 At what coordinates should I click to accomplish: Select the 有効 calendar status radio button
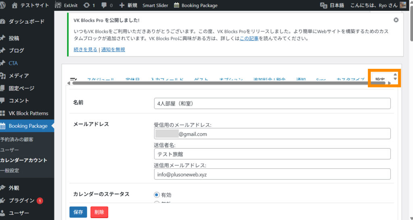(156, 195)
